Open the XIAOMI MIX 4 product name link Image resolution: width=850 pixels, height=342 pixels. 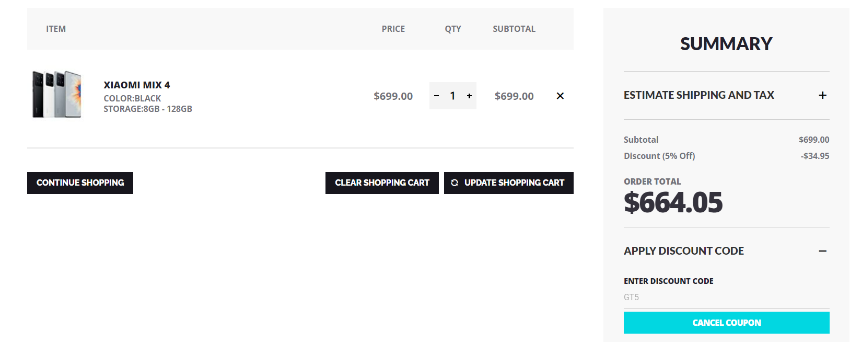pos(137,85)
